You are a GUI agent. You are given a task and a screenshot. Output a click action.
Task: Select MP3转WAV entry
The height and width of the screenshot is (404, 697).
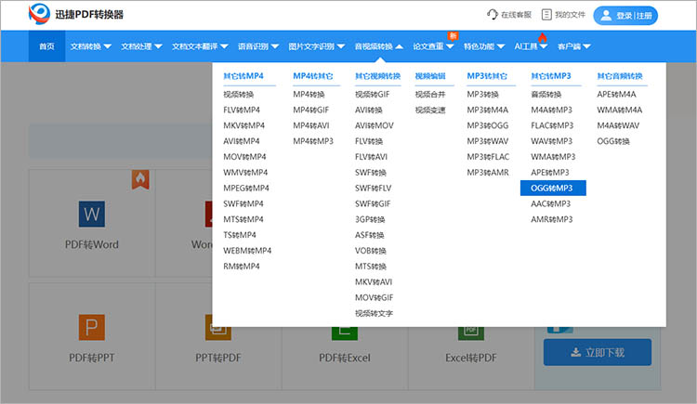[x=488, y=141]
